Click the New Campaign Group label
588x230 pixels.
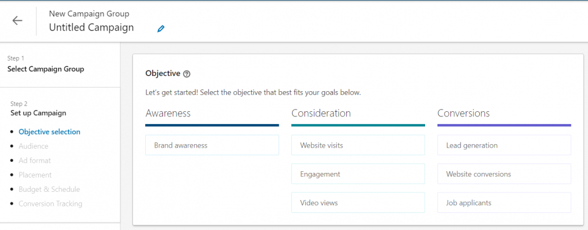coord(89,14)
